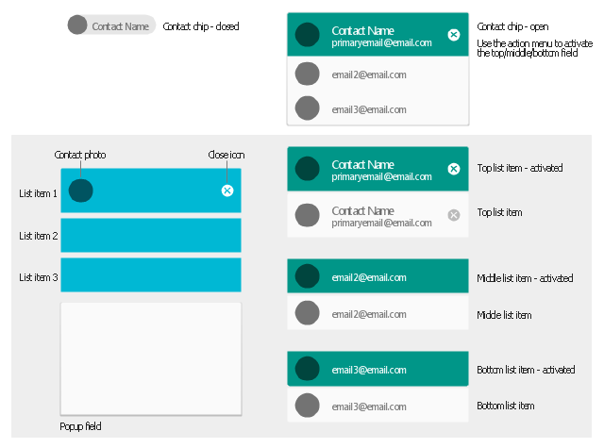The height and width of the screenshot is (448, 604).
Task: Select the blue List item 2 bar
Action: pyautogui.click(x=151, y=235)
